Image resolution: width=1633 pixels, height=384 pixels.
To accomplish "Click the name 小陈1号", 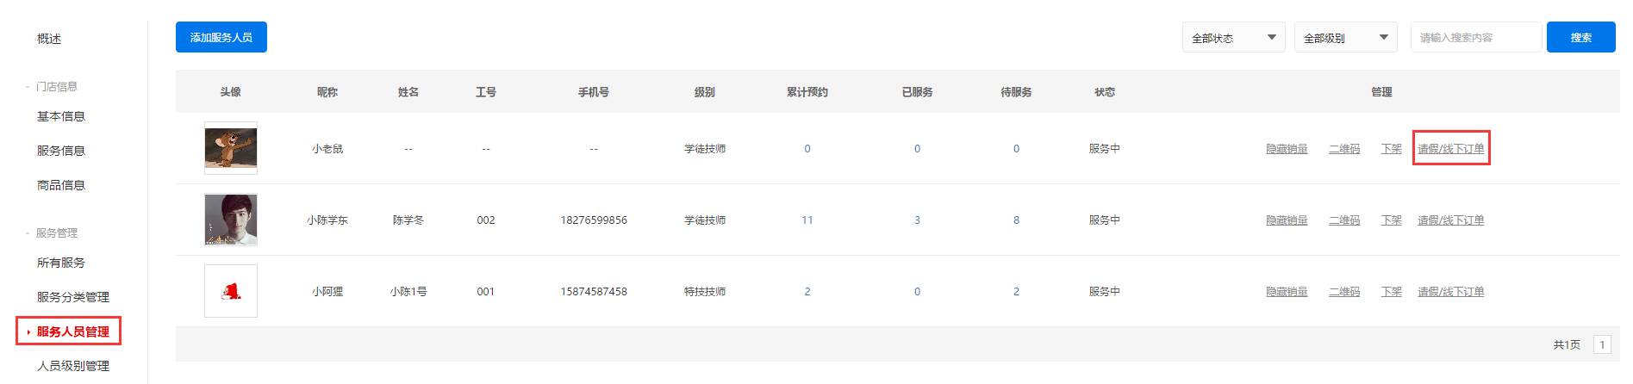I will tap(408, 292).
